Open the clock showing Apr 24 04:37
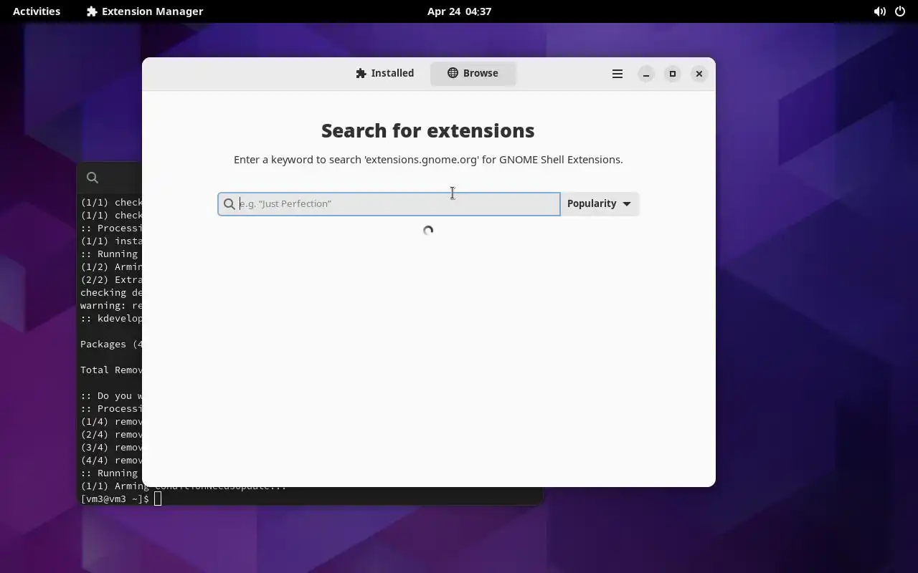 pyautogui.click(x=459, y=11)
